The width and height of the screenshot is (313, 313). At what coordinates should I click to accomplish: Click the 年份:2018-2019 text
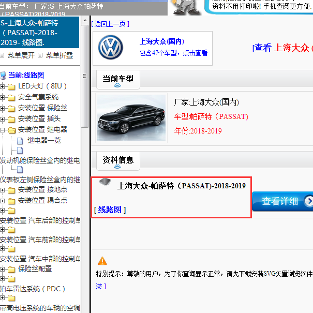coord(198,131)
